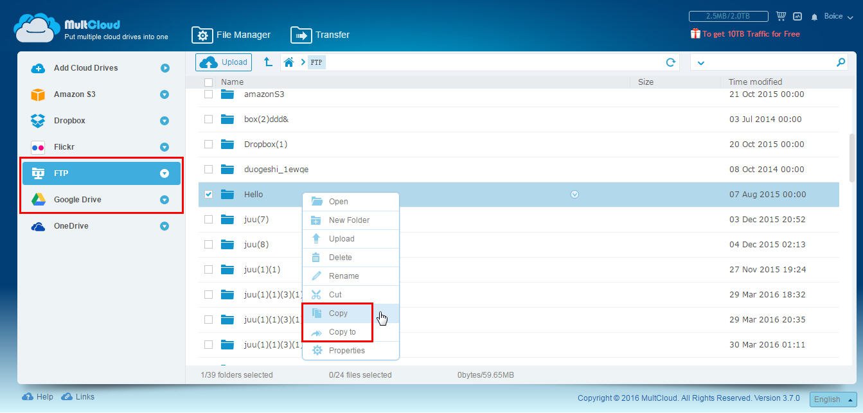Expand the Flickr dropdown arrow
The image size is (863, 413).
165,147
